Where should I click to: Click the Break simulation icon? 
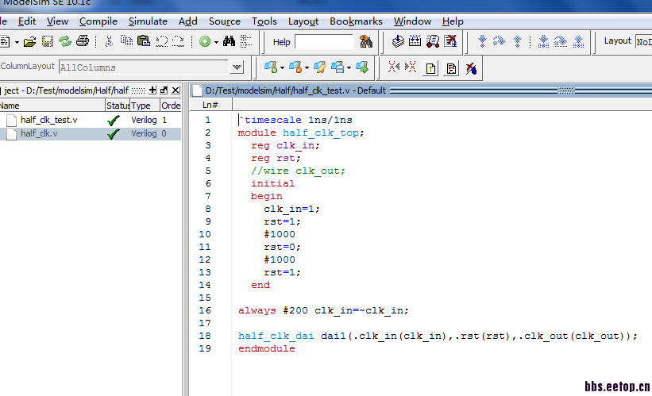[x=451, y=41]
